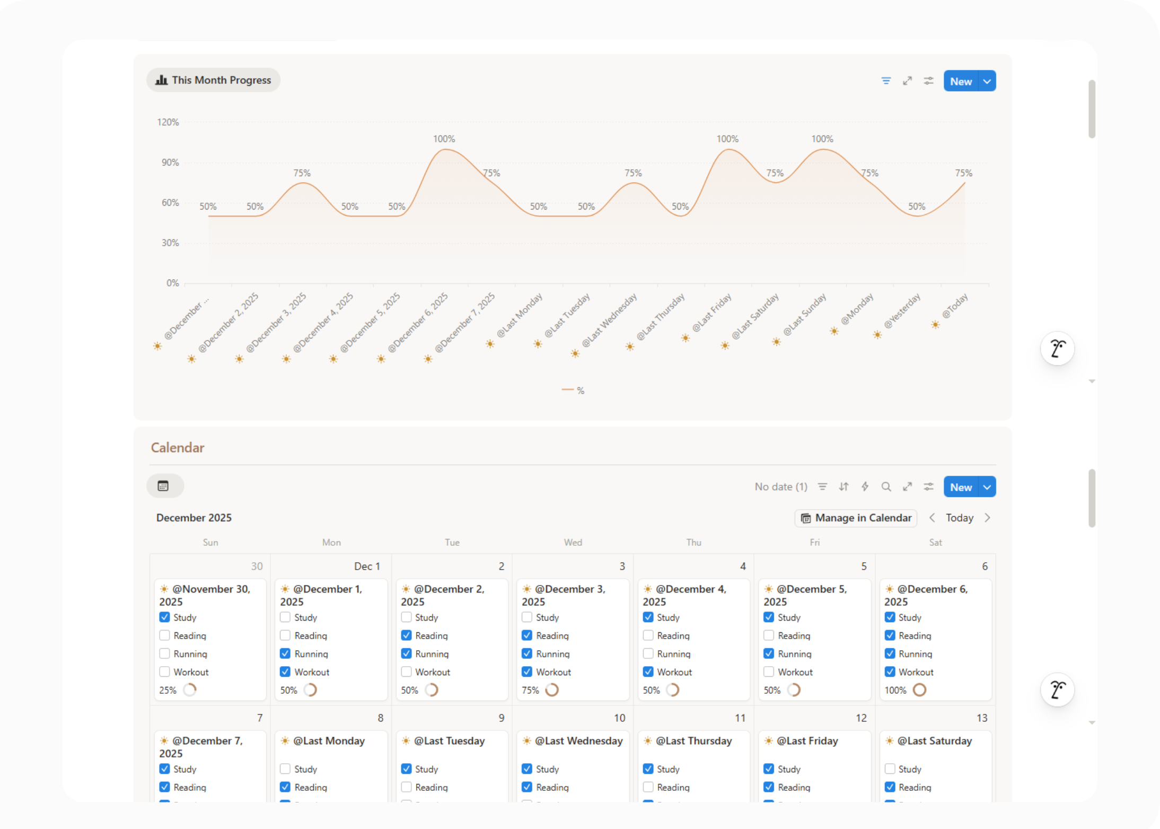The width and height of the screenshot is (1160, 829).
Task: Go to previous month with chevron
Action: pos(932,518)
